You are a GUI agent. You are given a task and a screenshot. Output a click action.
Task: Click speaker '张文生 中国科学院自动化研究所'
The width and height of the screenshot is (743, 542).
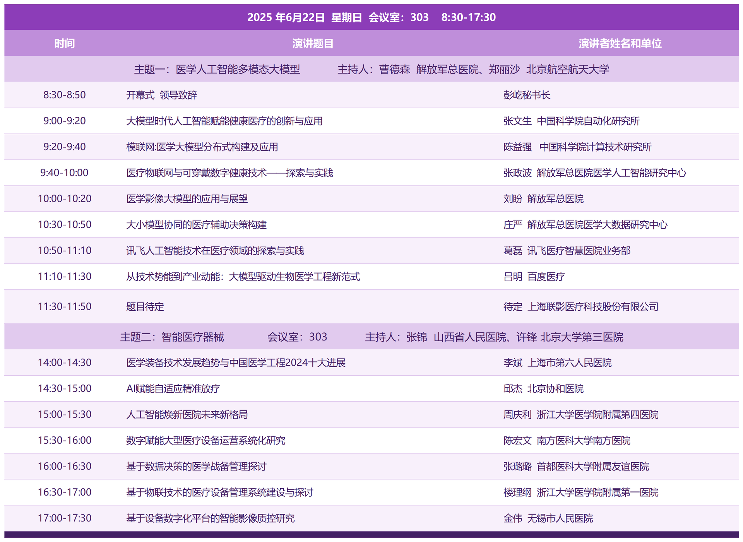[571, 121]
